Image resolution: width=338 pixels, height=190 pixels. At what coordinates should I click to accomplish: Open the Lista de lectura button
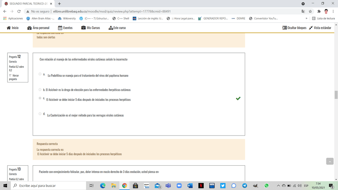click(324, 19)
